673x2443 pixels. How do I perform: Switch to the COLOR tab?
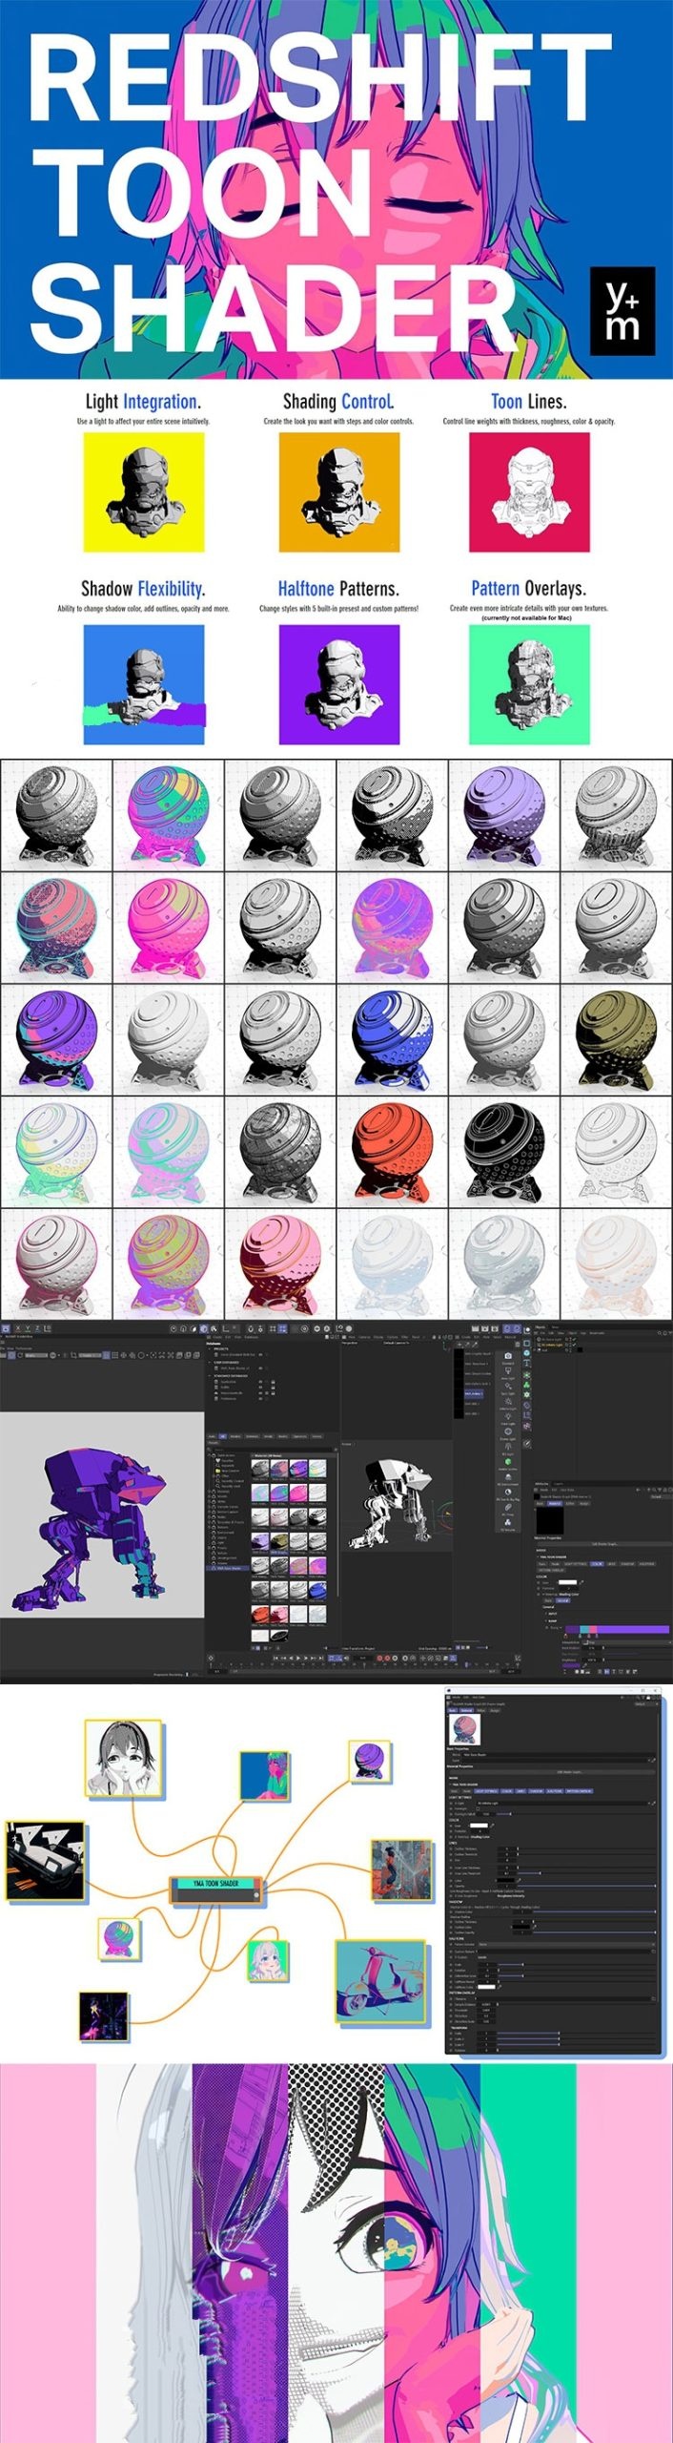click(506, 1791)
